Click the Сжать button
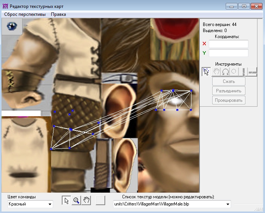Image resolution: width=265 pixels, height=213 pixels. pyautogui.click(x=229, y=81)
